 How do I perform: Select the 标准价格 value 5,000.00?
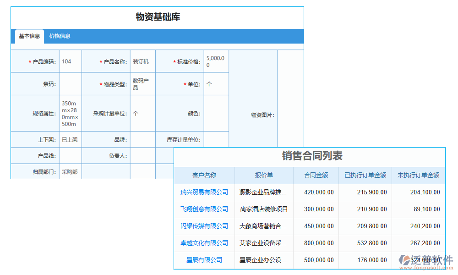216,61
